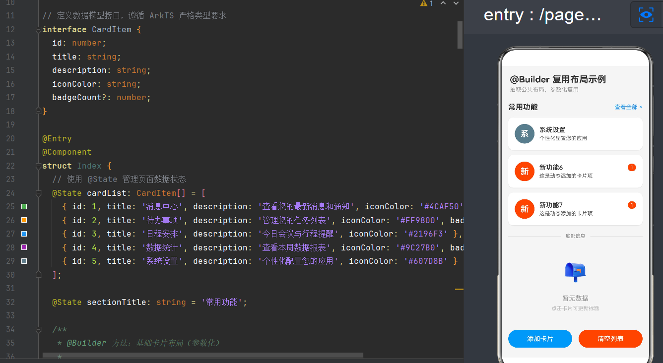
Task: Click the orange #FF9800 gutter color swatch
Action: coord(24,220)
